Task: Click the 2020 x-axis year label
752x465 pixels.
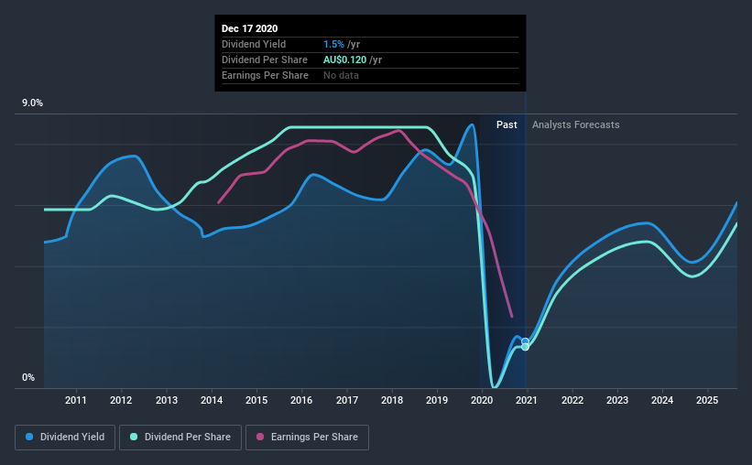Action: [482, 400]
